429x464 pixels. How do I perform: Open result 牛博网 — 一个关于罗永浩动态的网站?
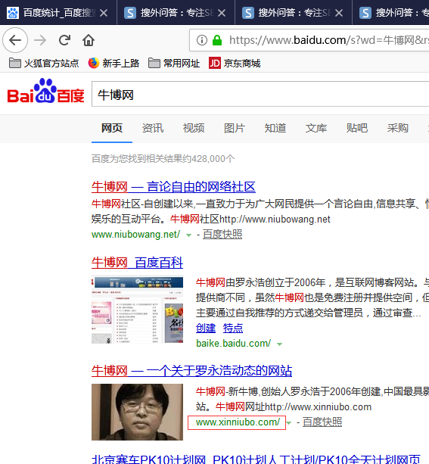pyautogui.click(x=191, y=371)
